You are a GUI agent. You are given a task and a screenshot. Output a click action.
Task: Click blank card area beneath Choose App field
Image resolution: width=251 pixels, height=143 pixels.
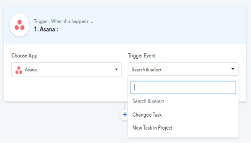(65, 89)
